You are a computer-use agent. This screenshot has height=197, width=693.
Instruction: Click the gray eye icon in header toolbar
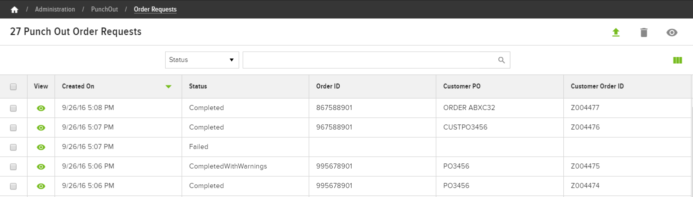tap(672, 32)
